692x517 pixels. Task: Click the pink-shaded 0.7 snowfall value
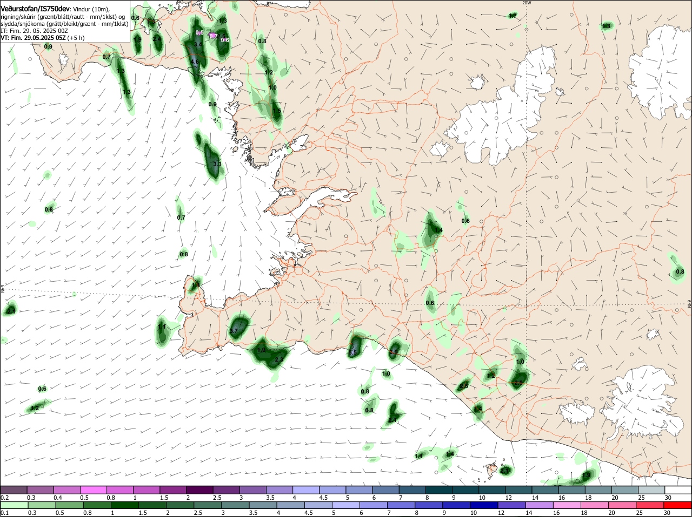pos(213,36)
